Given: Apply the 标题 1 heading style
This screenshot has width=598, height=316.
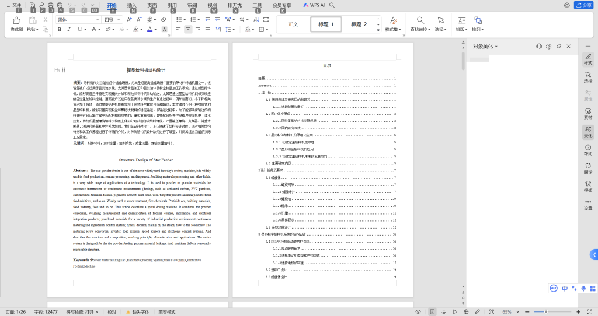Looking at the screenshot, I should click(x=326, y=24).
